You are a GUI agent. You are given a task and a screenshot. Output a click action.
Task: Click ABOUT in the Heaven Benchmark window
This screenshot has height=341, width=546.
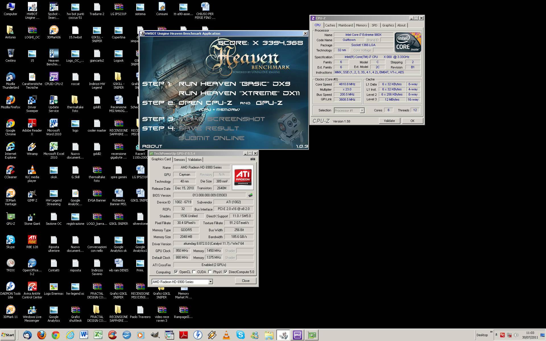[x=152, y=146]
